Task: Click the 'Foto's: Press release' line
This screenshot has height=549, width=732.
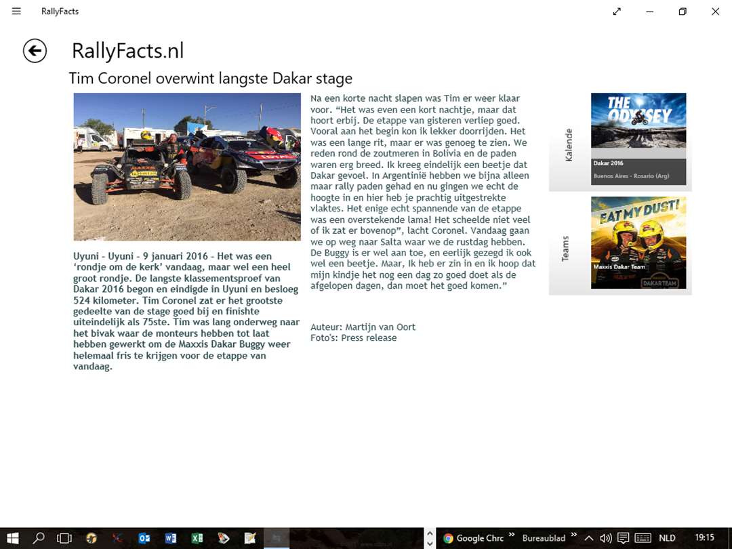Action: pos(353,338)
